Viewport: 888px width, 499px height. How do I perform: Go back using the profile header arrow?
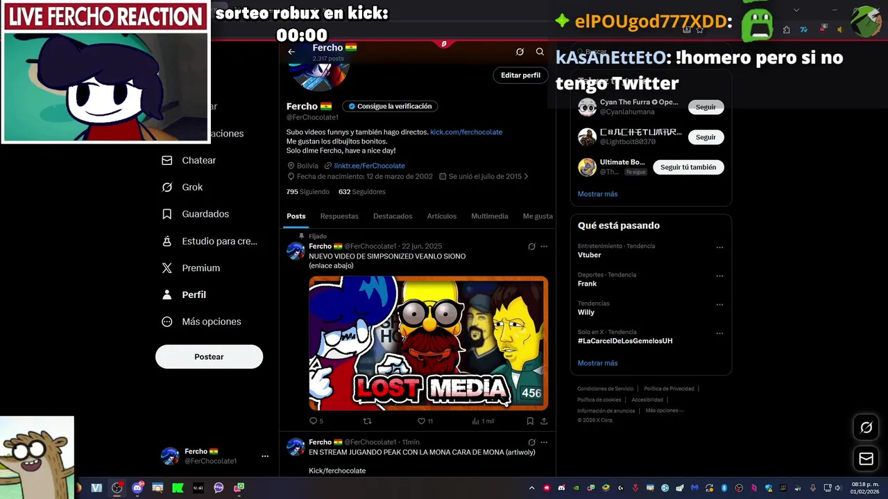coord(291,51)
